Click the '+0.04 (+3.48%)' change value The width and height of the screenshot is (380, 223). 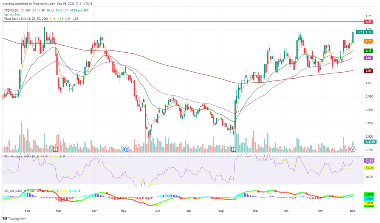(79, 10)
